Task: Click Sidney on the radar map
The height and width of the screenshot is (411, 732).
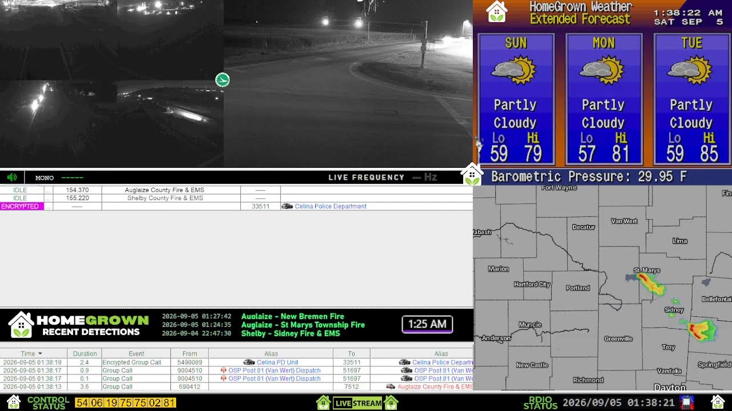Action: [674, 310]
